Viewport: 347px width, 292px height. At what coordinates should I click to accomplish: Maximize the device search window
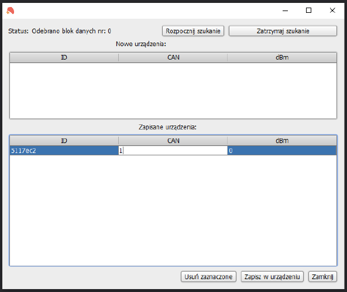[x=309, y=11]
